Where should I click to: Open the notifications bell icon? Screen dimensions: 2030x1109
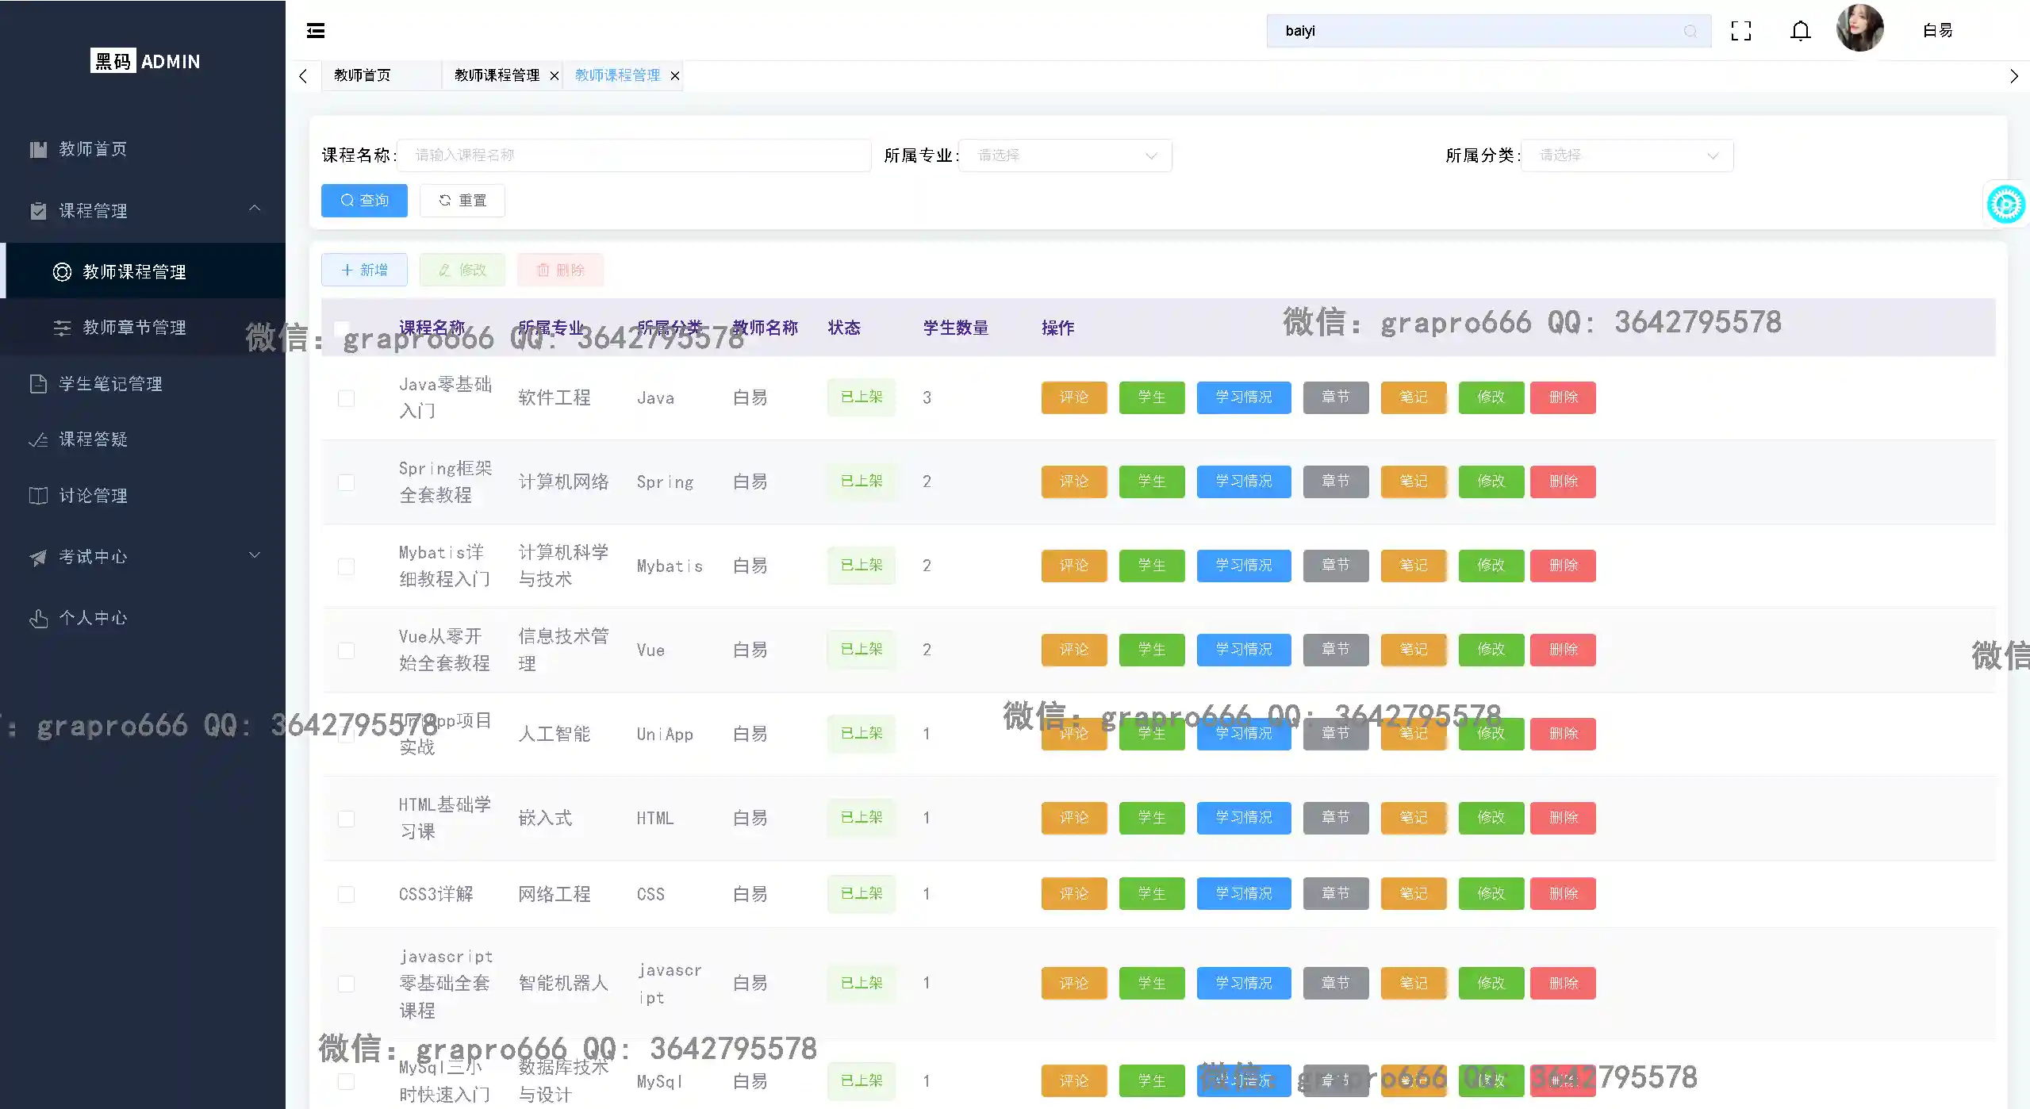tap(1800, 31)
